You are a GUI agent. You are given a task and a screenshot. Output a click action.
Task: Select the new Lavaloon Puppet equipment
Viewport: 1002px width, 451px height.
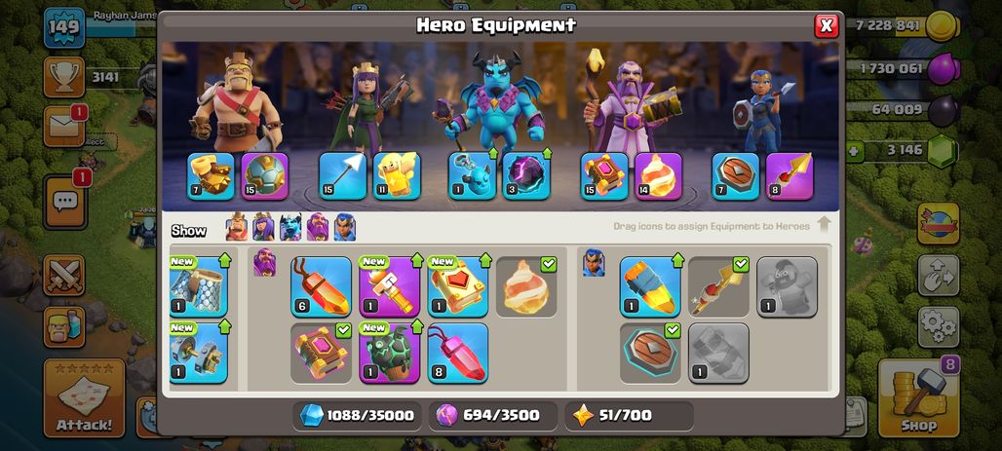click(x=389, y=354)
